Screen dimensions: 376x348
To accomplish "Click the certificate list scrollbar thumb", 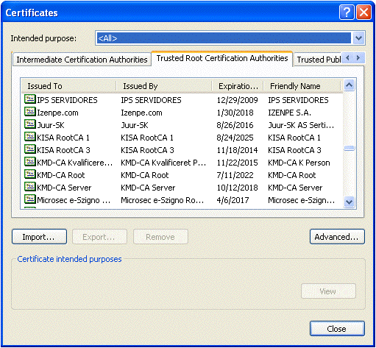I will coord(349,148).
